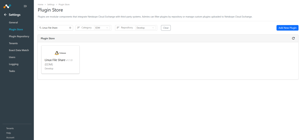Click the Category filter icon
Viewport: 302px width, 140px height.
point(78,28)
